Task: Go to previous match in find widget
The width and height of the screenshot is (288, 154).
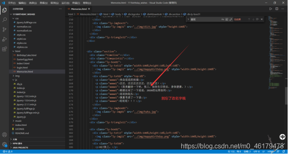Action: coord(249,19)
